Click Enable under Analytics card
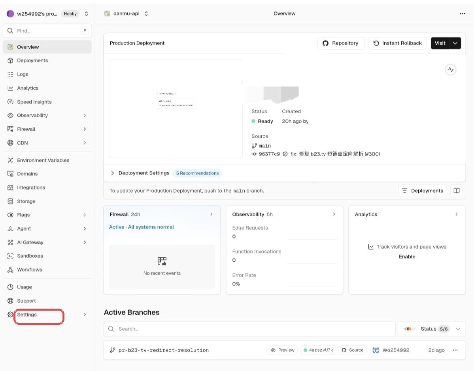474x371 pixels. point(407,256)
